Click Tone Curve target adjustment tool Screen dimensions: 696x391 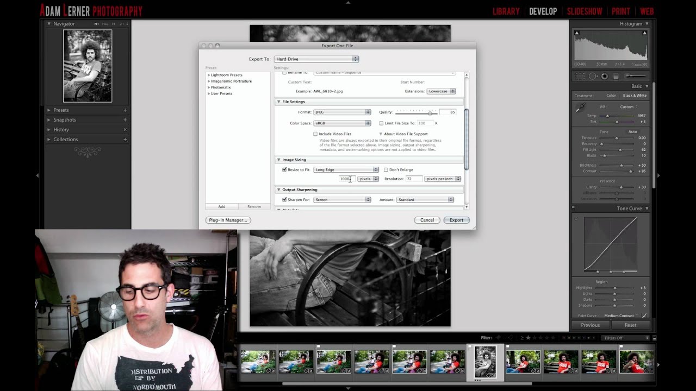[576, 219]
